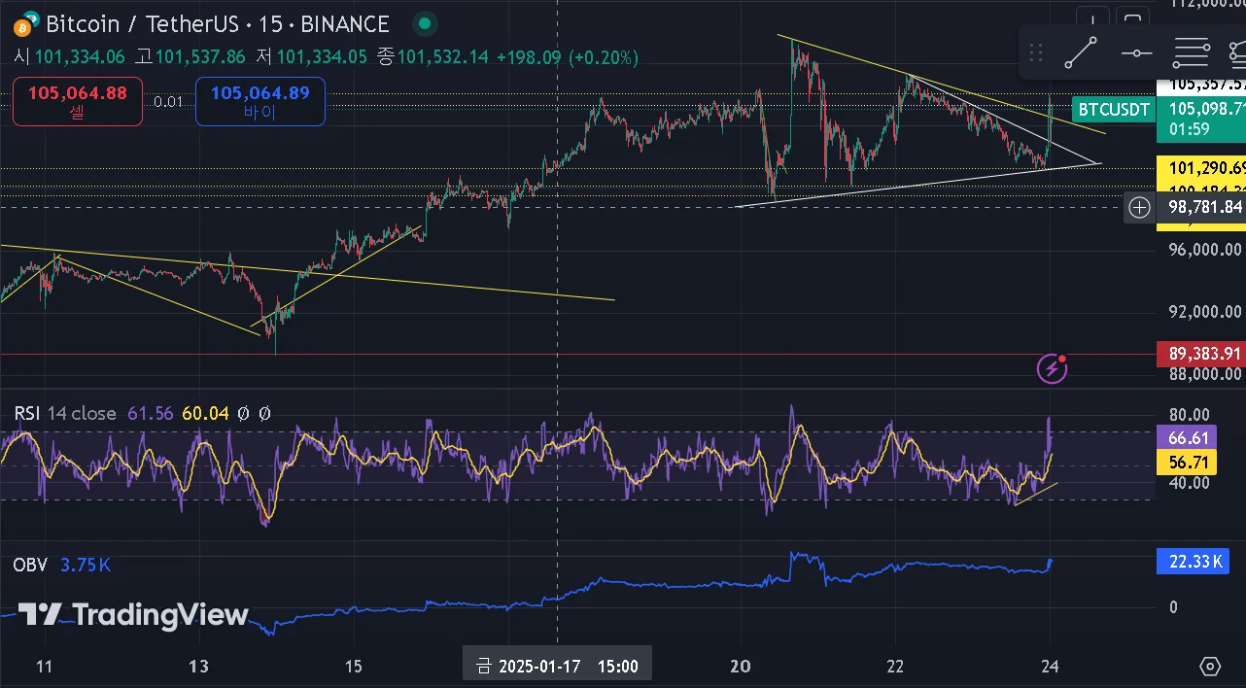This screenshot has height=688, width=1246.
Task: Click the 92,000.00 price axis label
Action: click(1203, 312)
